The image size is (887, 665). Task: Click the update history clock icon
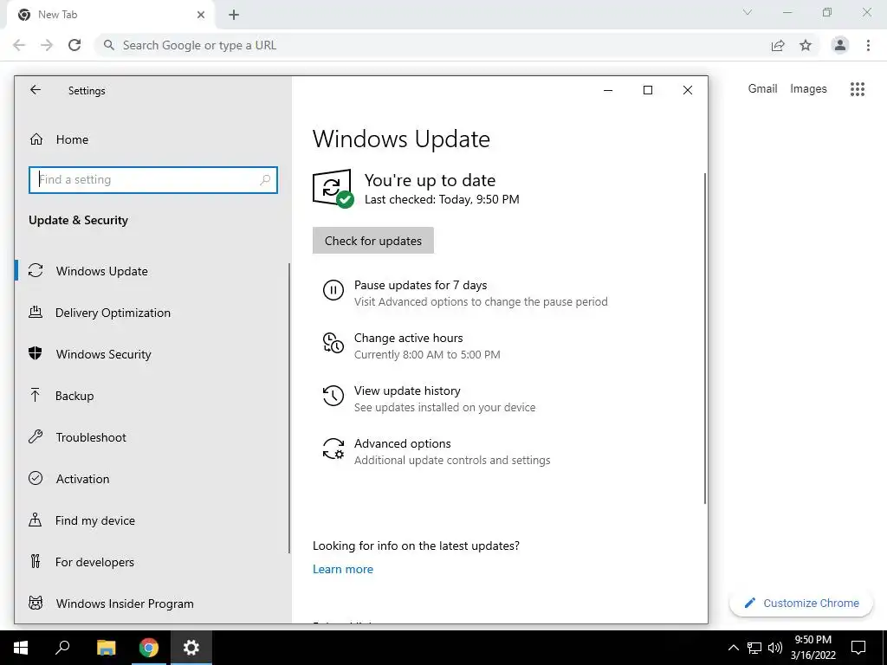(333, 396)
